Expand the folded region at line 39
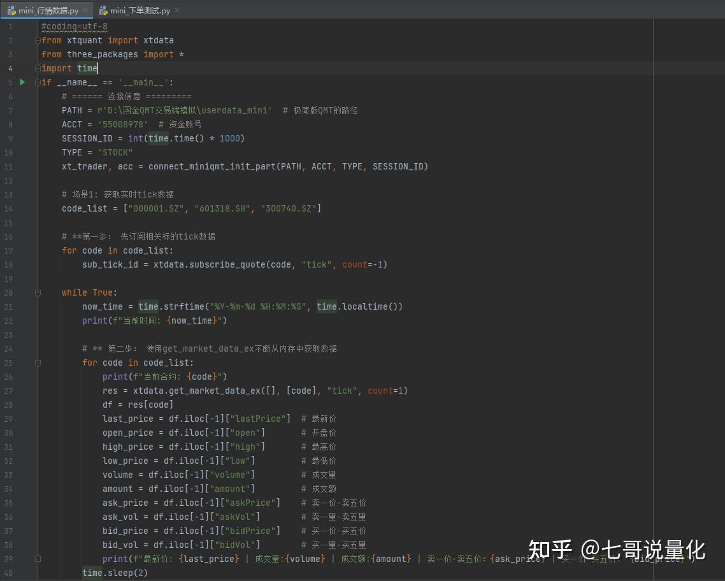Image resolution: width=725 pixels, height=581 pixels. [38, 559]
